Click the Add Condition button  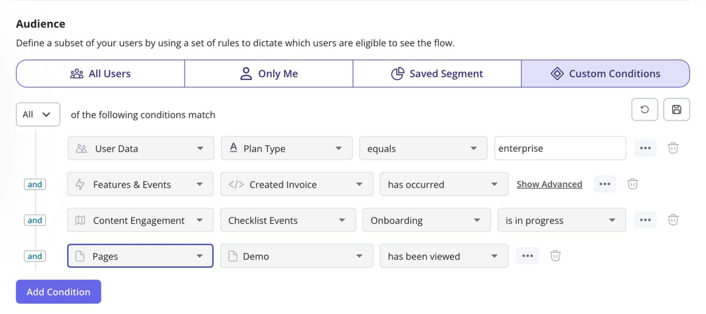(58, 292)
